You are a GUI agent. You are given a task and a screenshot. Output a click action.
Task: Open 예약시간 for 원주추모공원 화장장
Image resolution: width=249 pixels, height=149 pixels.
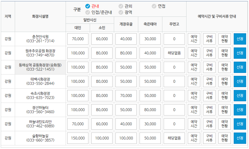pyautogui.click(x=194, y=53)
